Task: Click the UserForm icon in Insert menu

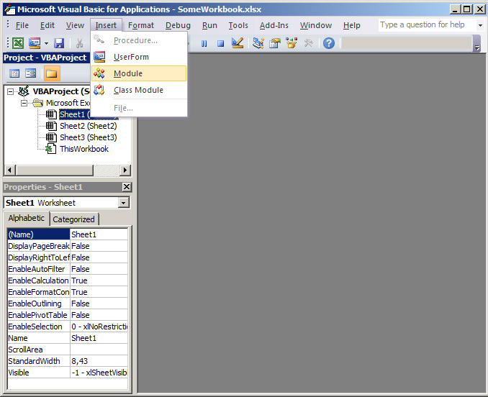Action: [x=99, y=57]
